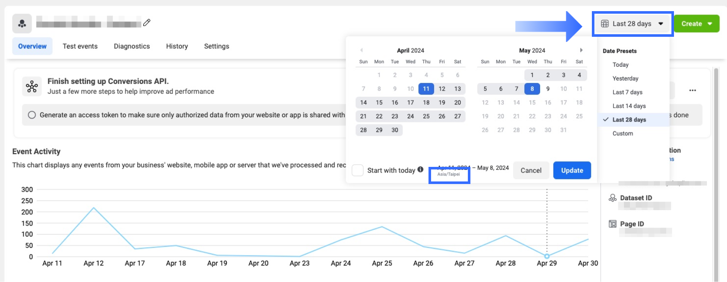Pick April 24 in the calendar
The height and width of the screenshot is (282, 727).
410,116
